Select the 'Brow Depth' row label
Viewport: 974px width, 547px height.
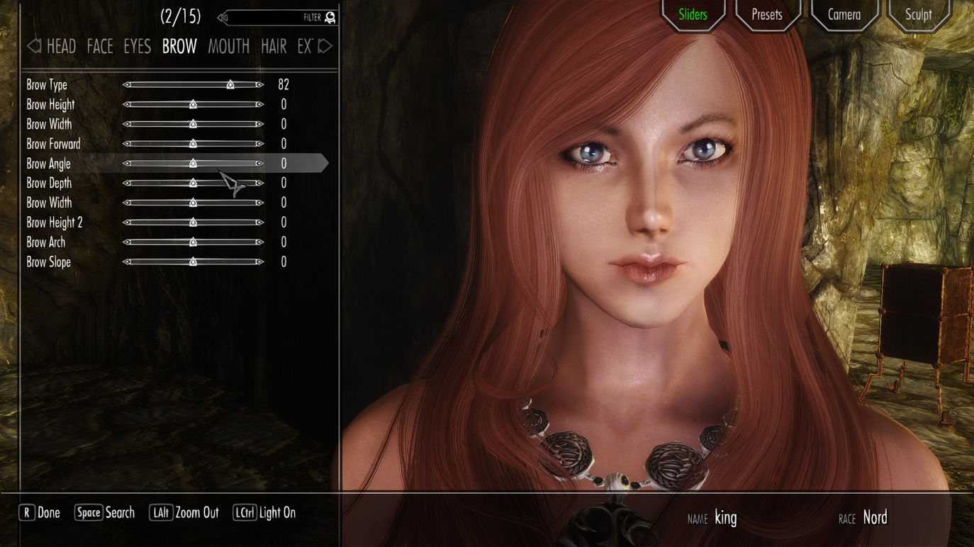[x=49, y=184]
